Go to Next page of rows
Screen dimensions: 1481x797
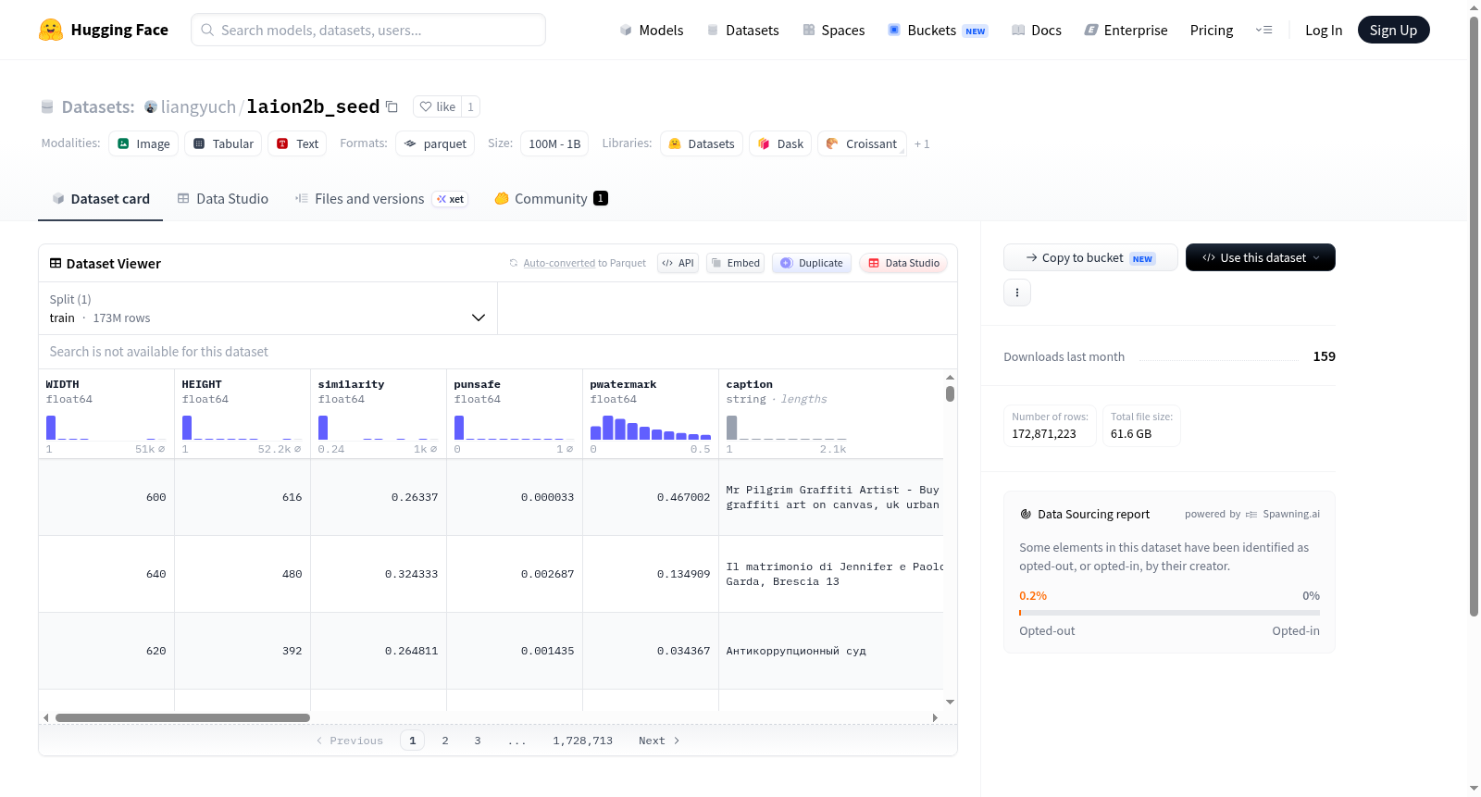click(x=659, y=741)
